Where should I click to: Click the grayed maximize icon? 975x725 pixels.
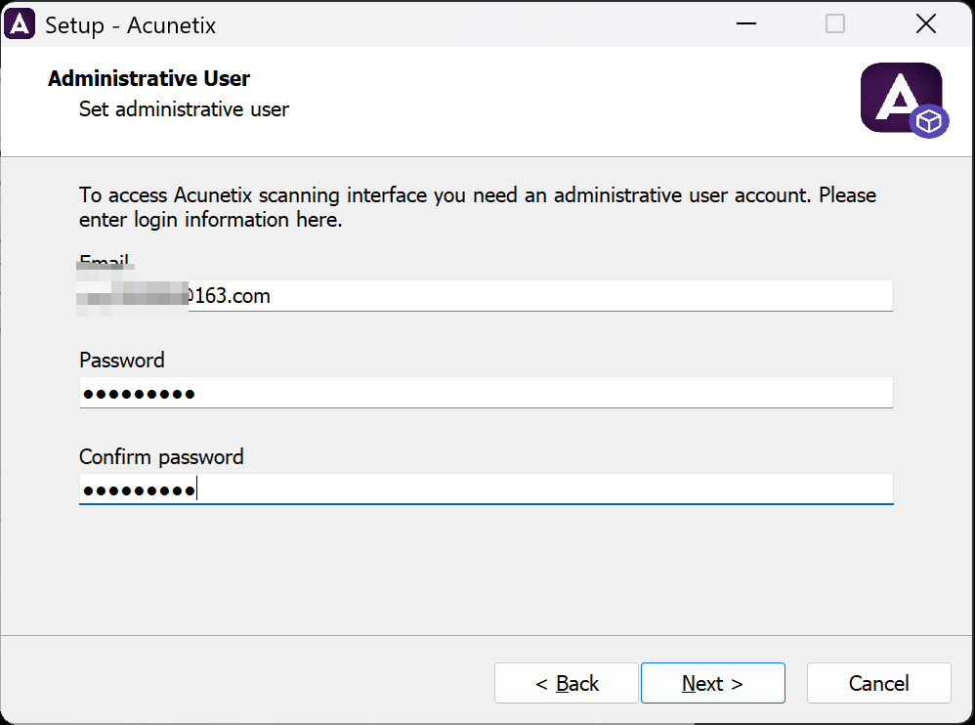pos(835,22)
